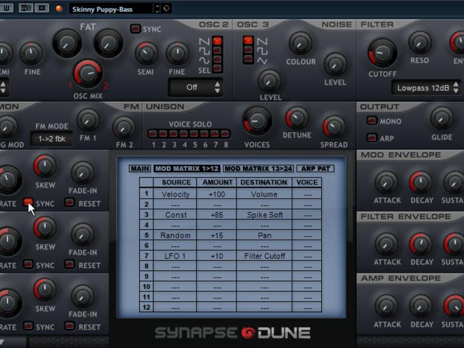Image resolution: width=464 pixels, height=348 pixels.
Task: Open the OSC 2 'Off' mode selector
Action: click(x=196, y=87)
